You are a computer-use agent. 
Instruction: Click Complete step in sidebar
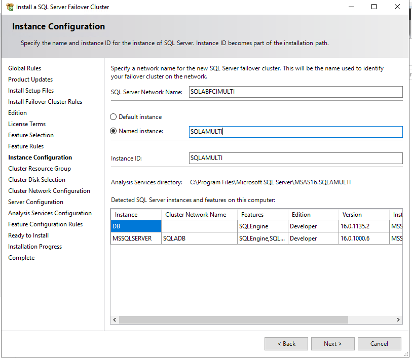point(21,258)
